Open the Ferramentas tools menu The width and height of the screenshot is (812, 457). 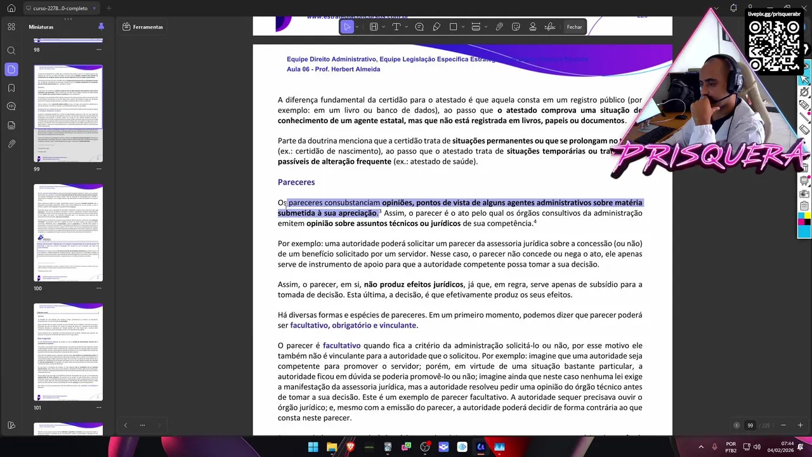(x=143, y=27)
